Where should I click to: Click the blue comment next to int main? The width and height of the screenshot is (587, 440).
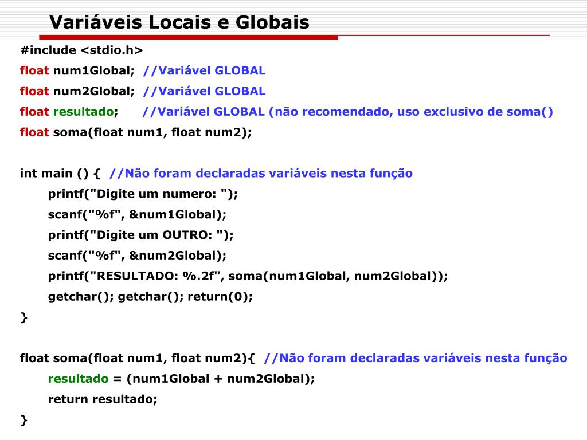click(261, 173)
